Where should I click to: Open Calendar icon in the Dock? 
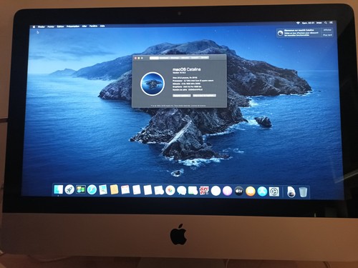(125, 190)
